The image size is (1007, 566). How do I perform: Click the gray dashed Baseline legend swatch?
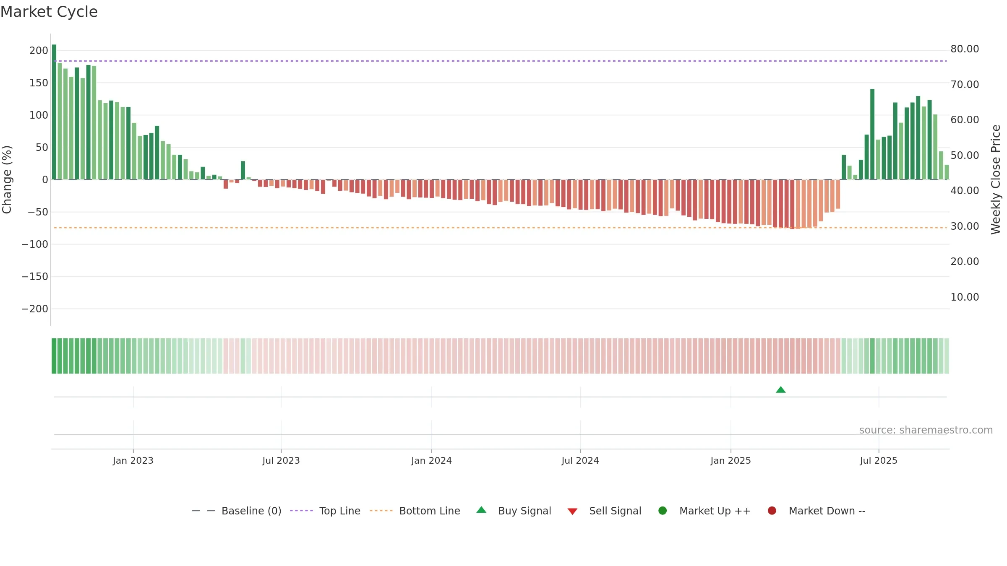coord(203,511)
